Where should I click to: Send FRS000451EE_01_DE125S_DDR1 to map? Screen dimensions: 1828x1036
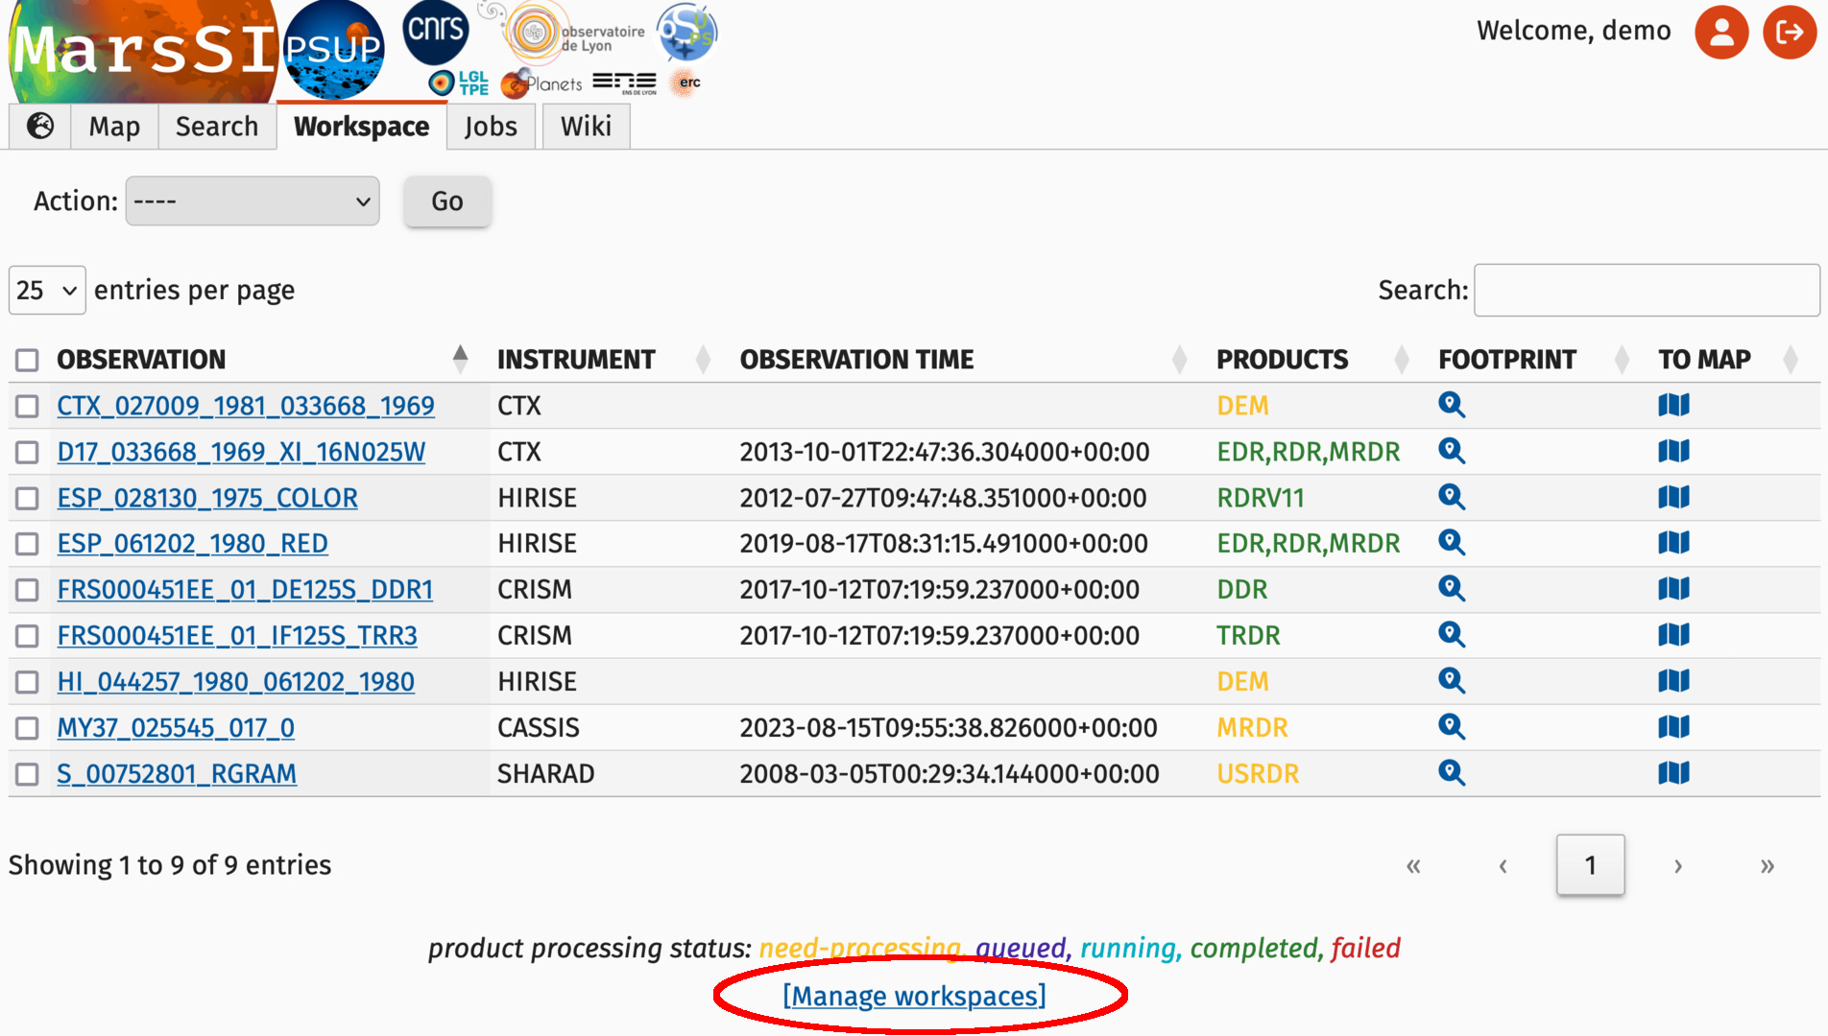coord(1673,589)
